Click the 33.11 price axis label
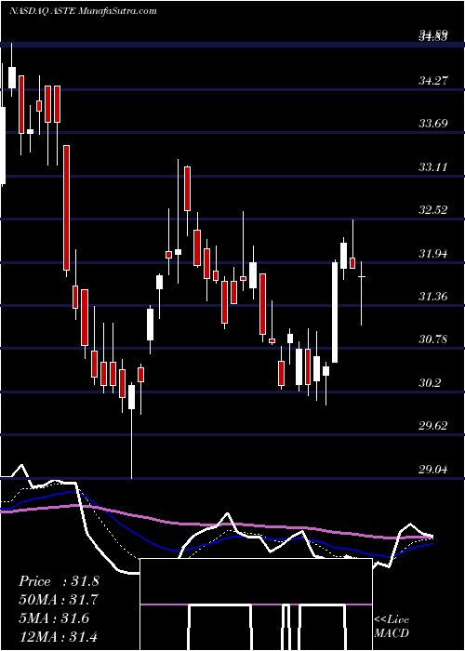The image size is (465, 651). [x=433, y=166]
